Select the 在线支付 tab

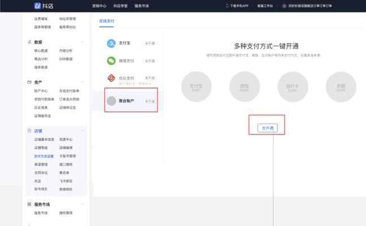(107, 21)
